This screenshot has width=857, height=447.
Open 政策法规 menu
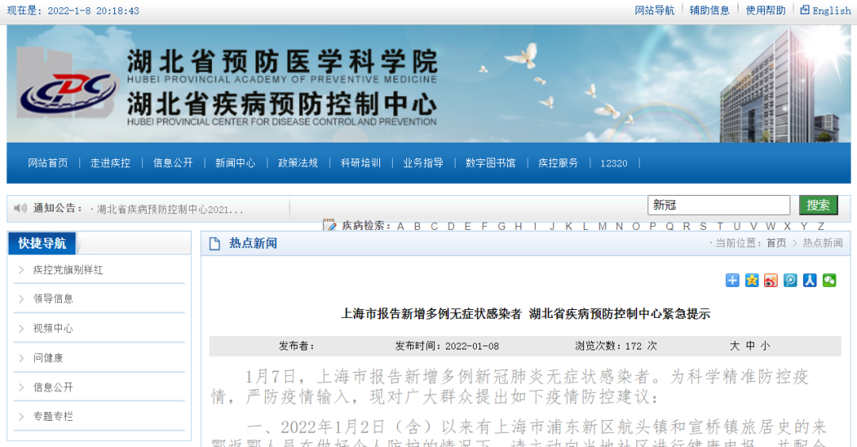click(x=298, y=163)
